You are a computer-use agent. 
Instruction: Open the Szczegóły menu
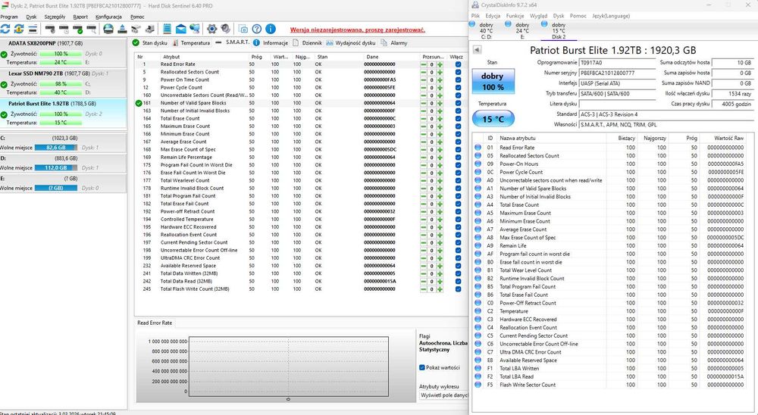55,17
